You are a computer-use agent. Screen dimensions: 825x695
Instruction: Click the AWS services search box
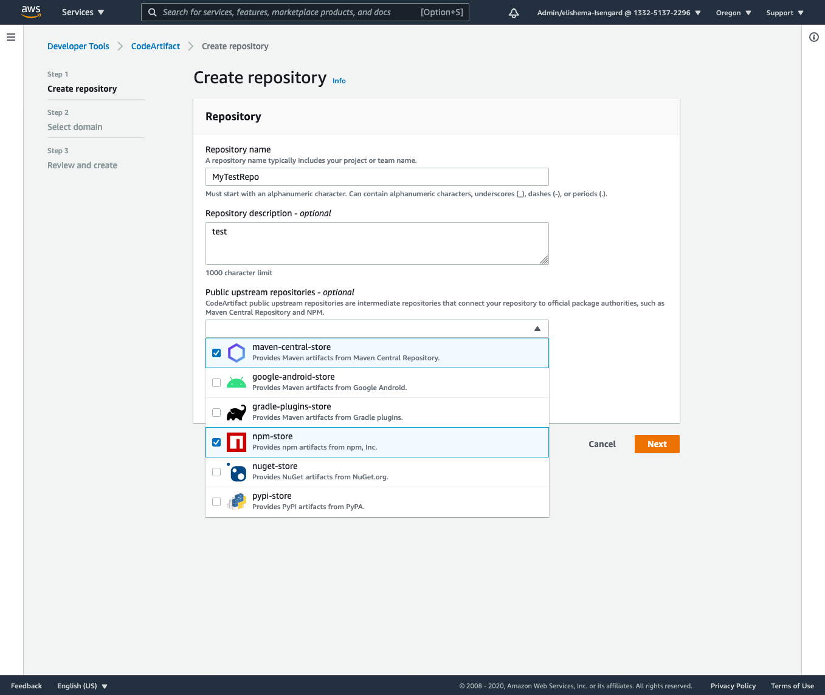point(305,12)
